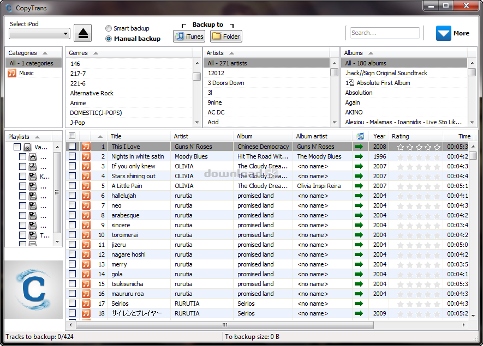The width and height of the screenshot is (483, 346).
Task: Click the green arrow for toroimerai
Action: pyautogui.click(x=359, y=235)
